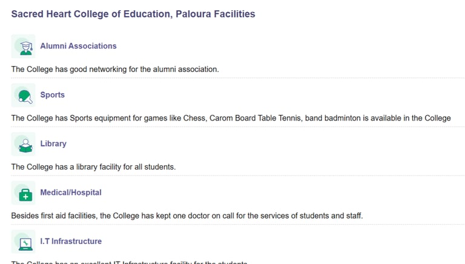Click the Medical/Hospital first aid kit icon
Image resolution: width=465 pixels, height=264 pixels.
click(23, 193)
